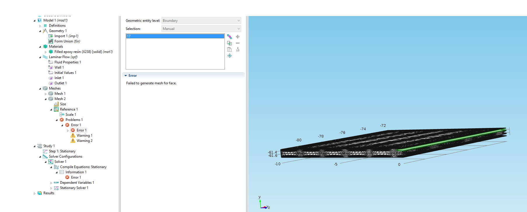
Task: Select boundary 17 in the selection list
Action: [x=175, y=36]
